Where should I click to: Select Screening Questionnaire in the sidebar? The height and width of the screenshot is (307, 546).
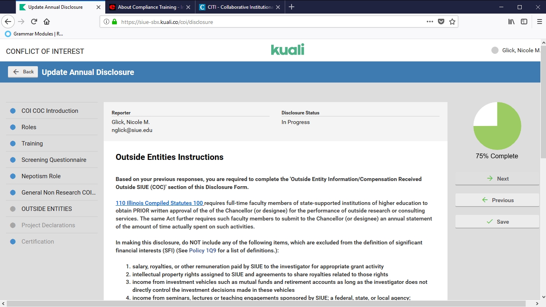(54, 160)
